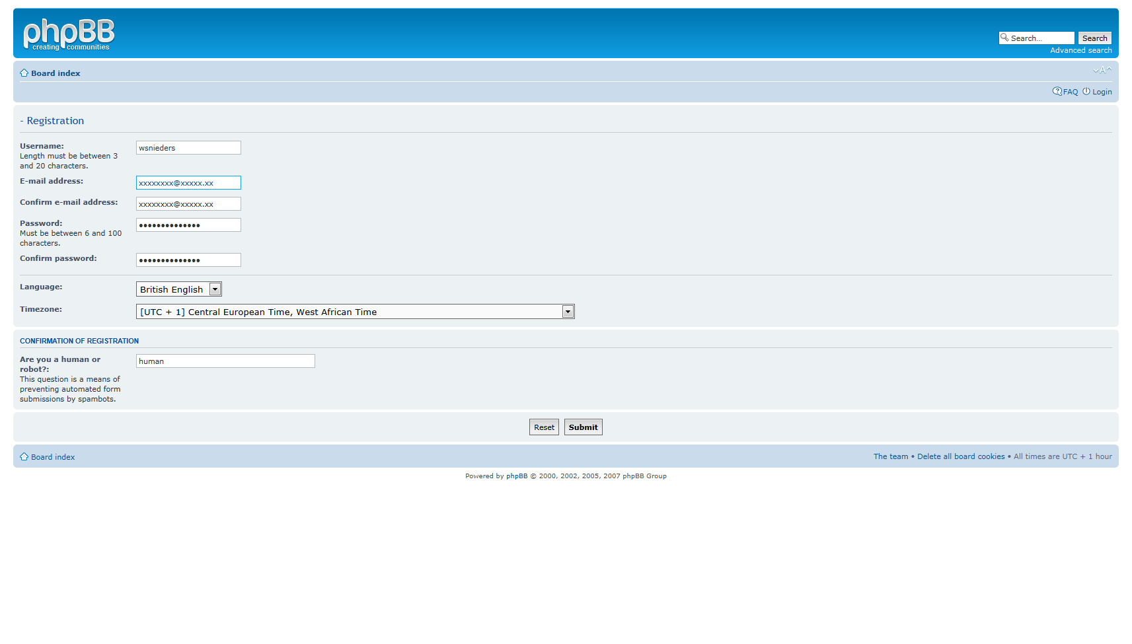Image resolution: width=1132 pixels, height=644 pixels.
Task: Click the change font size icon
Action: tap(1102, 70)
